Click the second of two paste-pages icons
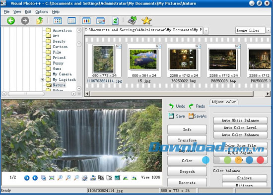 click(x=109, y=178)
